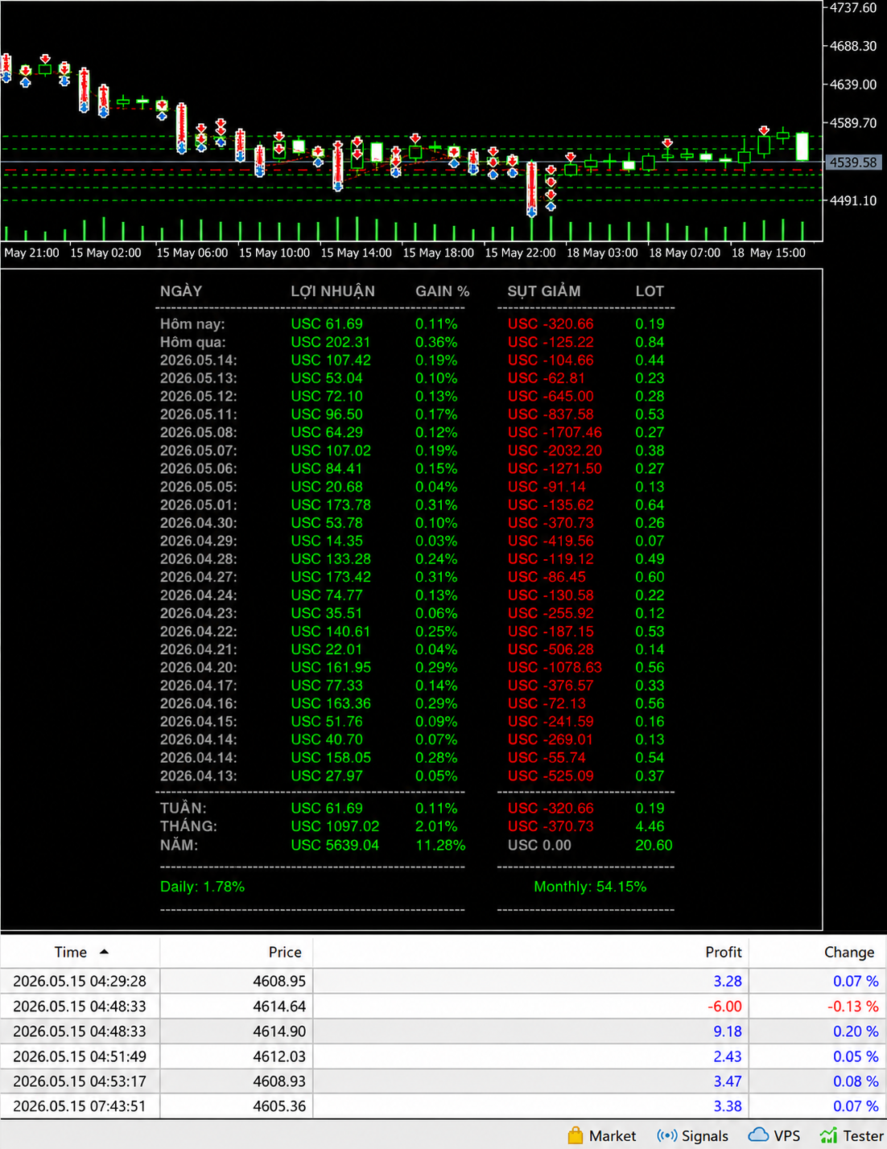
Task: Click the 15 May 22:00 time axis label
Action: pos(520,253)
